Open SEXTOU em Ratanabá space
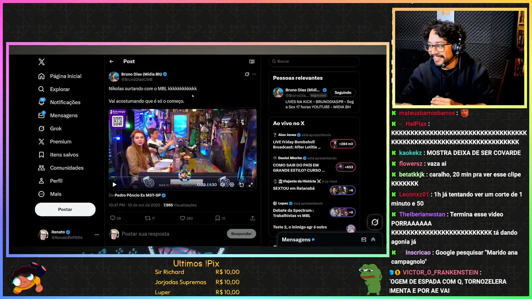The width and height of the screenshot is (532, 299). pyautogui.click(x=294, y=189)
